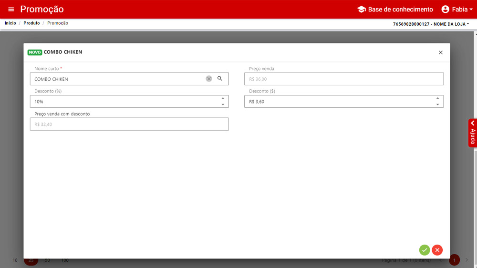Increase Desconto ($) with up arrow
Viewport: 477px width, 268px height.
(437, 99)
